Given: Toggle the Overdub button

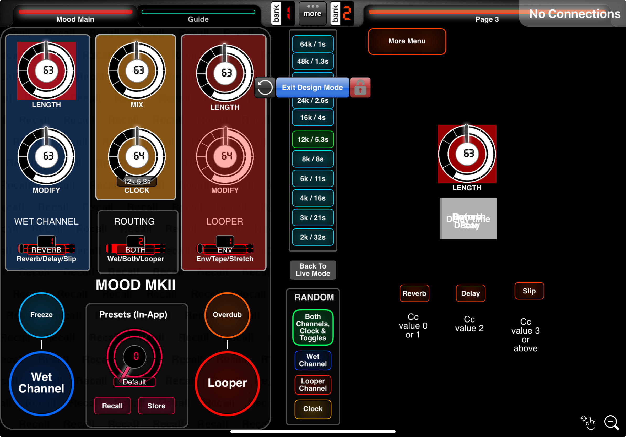Looking at the screenshot, I should click(227, 315).
